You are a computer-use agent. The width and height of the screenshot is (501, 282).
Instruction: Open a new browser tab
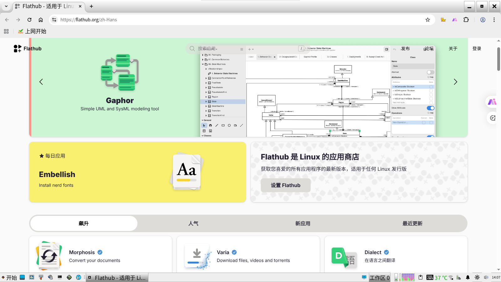coord(91,6)
